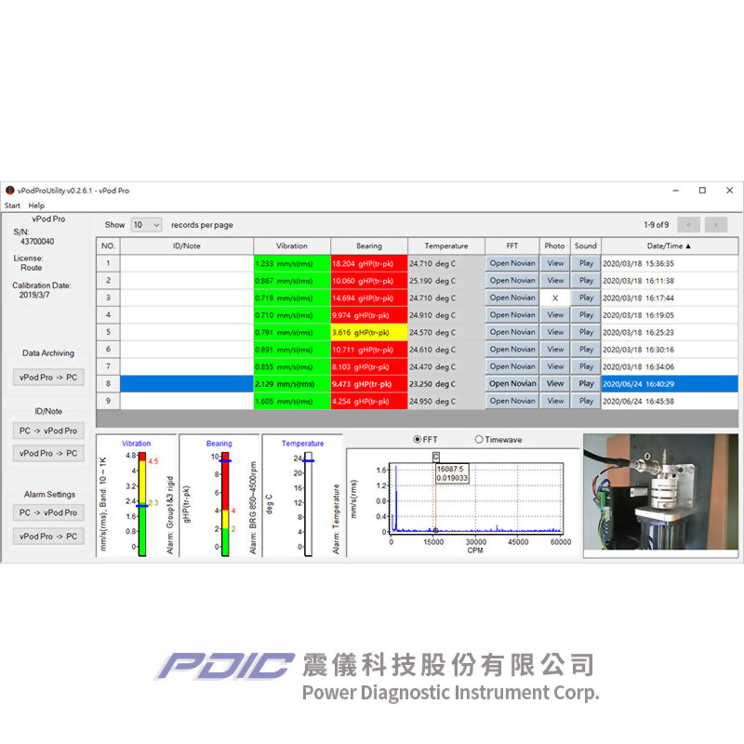Select the FFT radio button
This screenshot has width=744, height=744.
click(x=418, y=439)
